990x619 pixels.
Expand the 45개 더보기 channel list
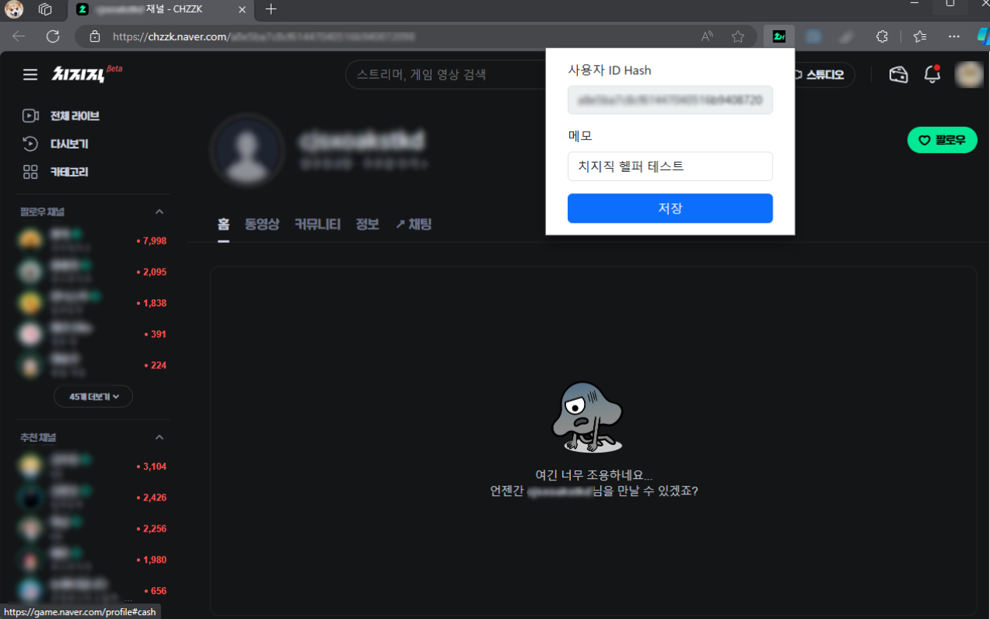click(93, 395)
